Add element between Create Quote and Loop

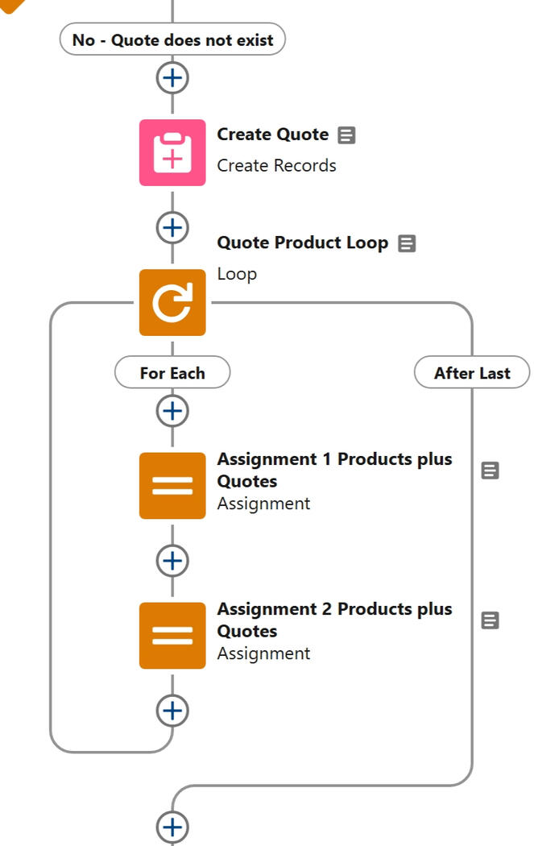pos(172,228)
